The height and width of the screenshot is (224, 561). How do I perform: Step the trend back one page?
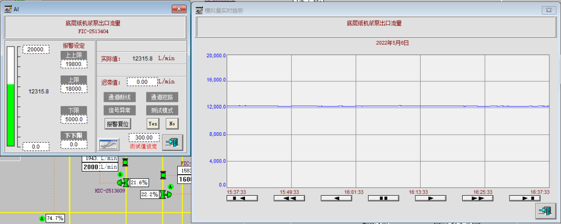click(x=336, y=198)
